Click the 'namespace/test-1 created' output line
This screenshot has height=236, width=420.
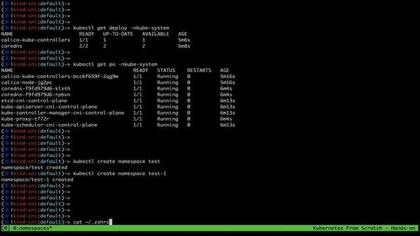[x=37, y=180]
